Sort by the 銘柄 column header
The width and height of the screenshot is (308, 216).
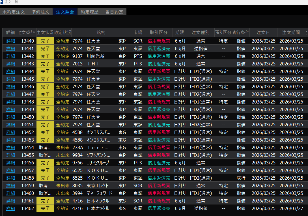(x=101, y=32)
